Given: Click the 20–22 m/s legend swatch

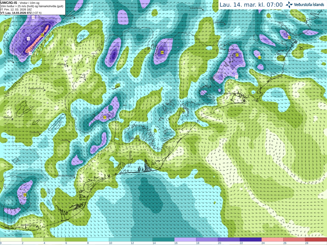Looking at the screenshot, I should [229, 240].
